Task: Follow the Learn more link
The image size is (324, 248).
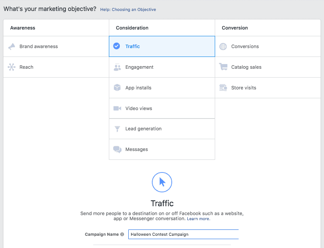Action: pos(198,219)
